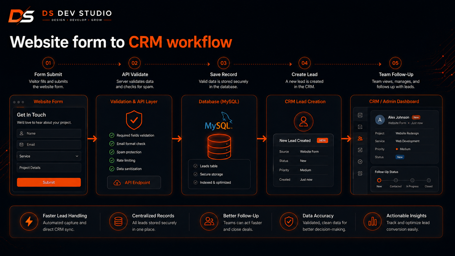
Task: Click the Web Development service value
Action: click(x=407, y=141)
